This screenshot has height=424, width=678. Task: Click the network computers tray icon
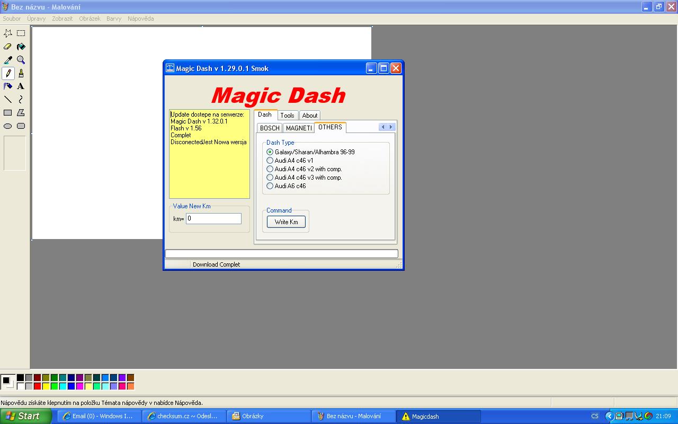[629, 416]
